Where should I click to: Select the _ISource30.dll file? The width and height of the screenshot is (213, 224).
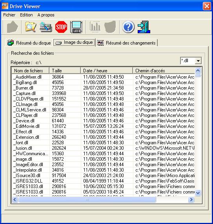click(27, 176)
